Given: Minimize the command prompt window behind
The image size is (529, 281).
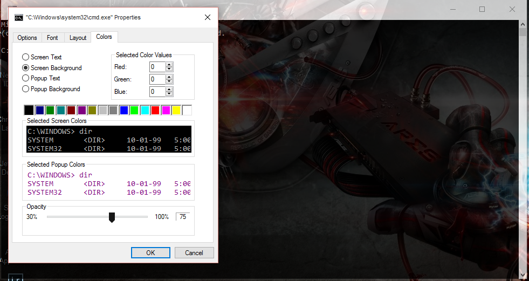Looking at the screenshot, I should tap(453, 9).
